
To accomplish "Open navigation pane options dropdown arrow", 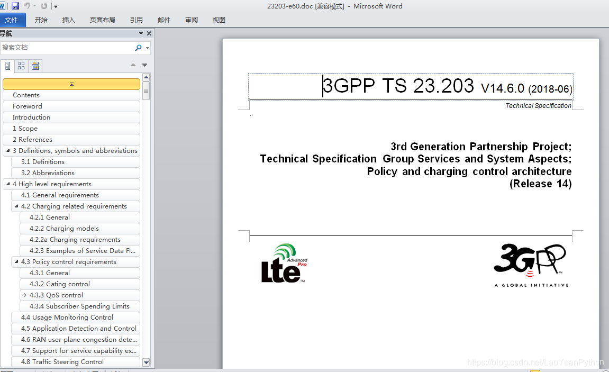I will (141, 33).
